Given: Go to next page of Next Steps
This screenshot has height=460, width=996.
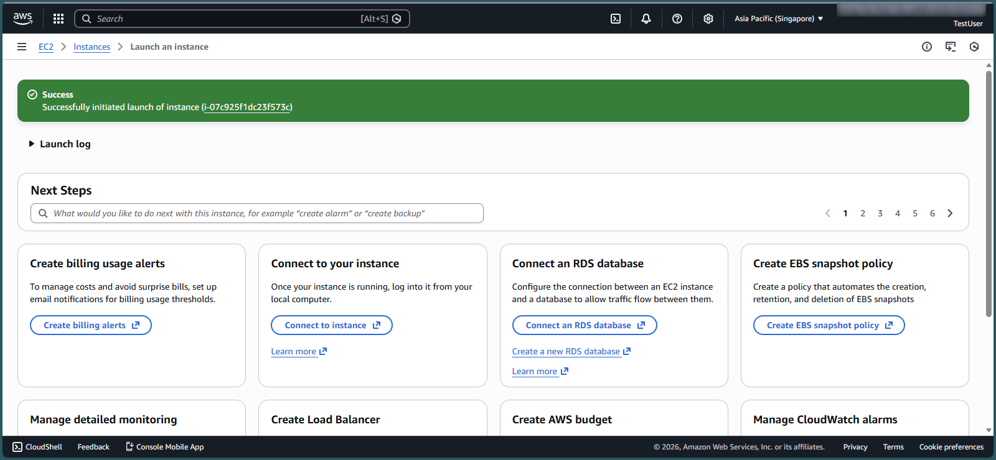Looking at the screenshot, I should (x=949, y=213).
